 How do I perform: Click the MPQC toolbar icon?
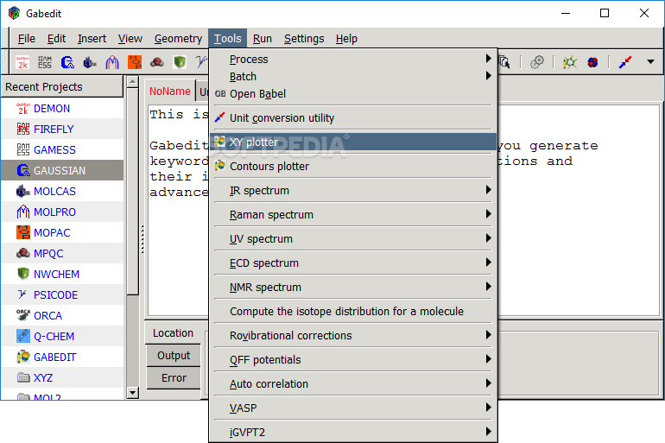(157, 62)
